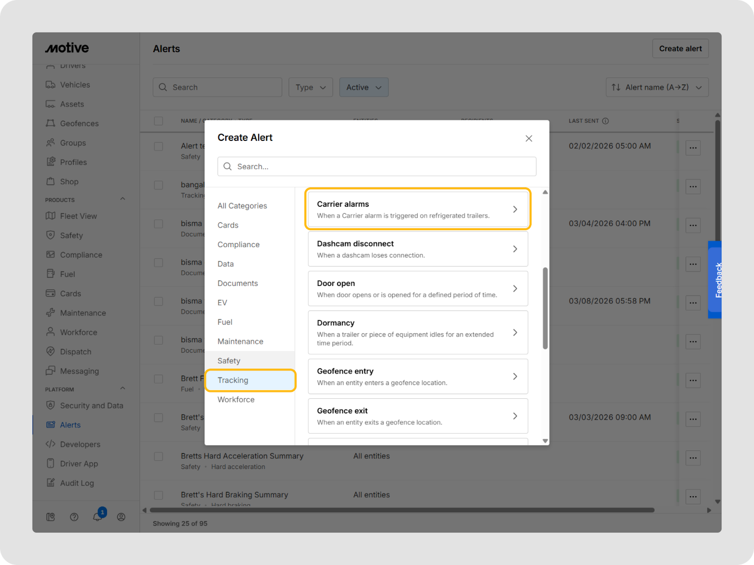
Task: Open the user account profile icon
Action: click(x=121, y=517)
